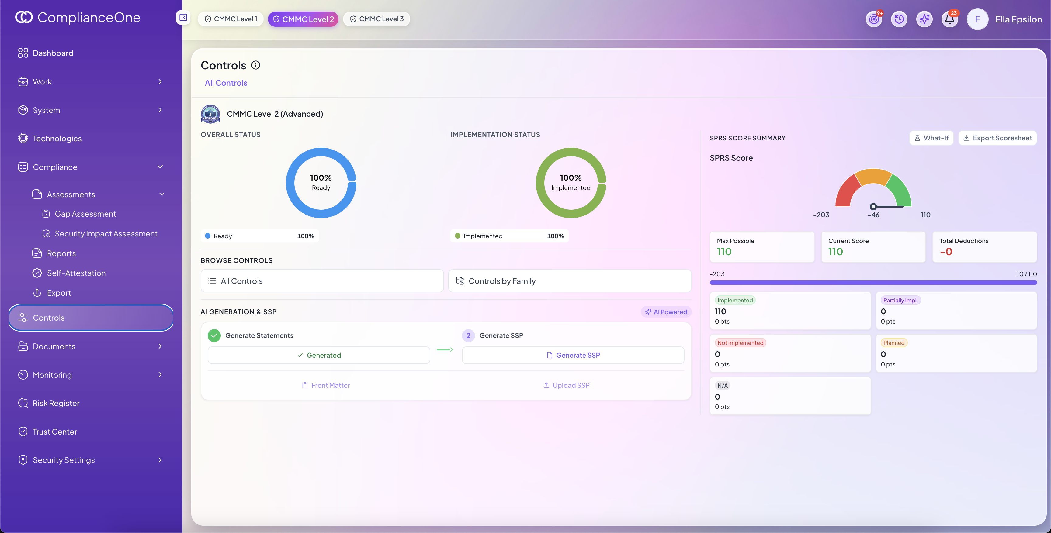Click the Implemented legend row
The width and height of the screenshot is (1051, 533).
[x=510, y=236]
